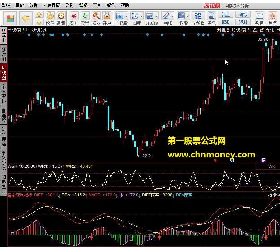Click the 稳定获利指标 indicator title
The height and width of the screenshot is (247, 280).
coord(20,195)
